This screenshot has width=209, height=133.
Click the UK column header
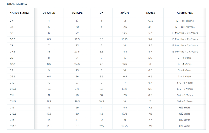[102, 12]
